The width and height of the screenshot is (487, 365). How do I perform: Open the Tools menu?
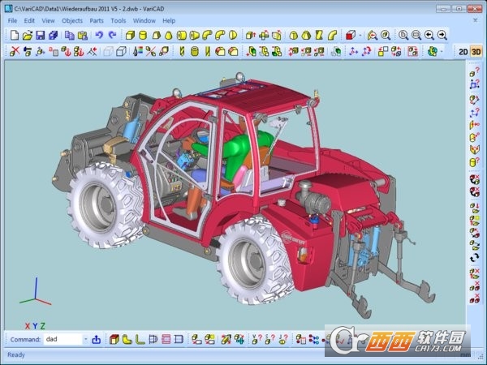pyautogui.click(x=119, y=21)
